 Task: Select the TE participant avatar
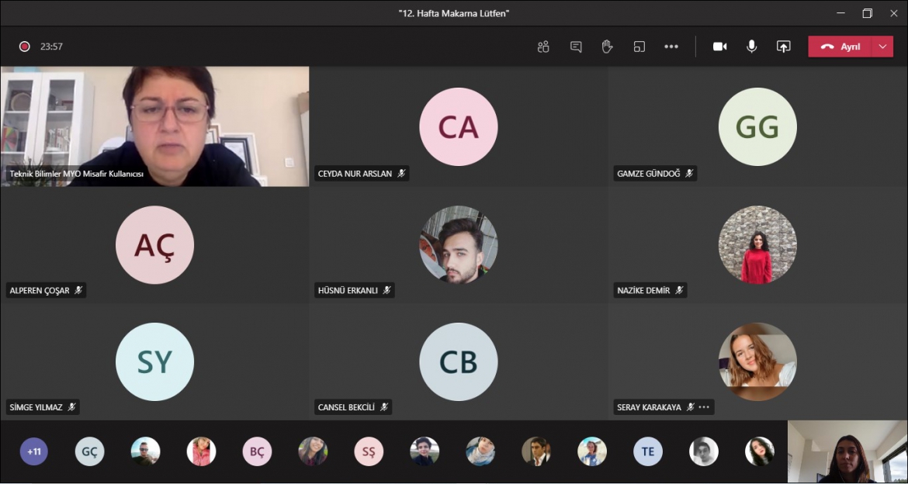click(648, 451)
